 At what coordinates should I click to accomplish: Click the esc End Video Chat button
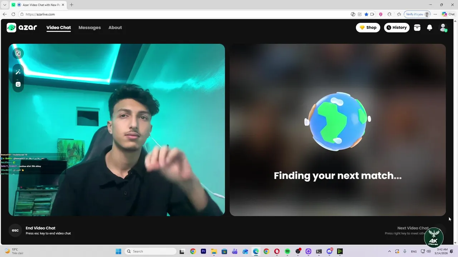(15, 230)
